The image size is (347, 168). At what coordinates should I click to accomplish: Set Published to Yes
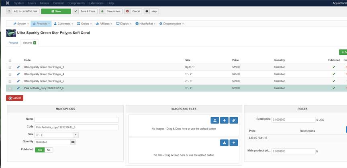pos(40,150)
